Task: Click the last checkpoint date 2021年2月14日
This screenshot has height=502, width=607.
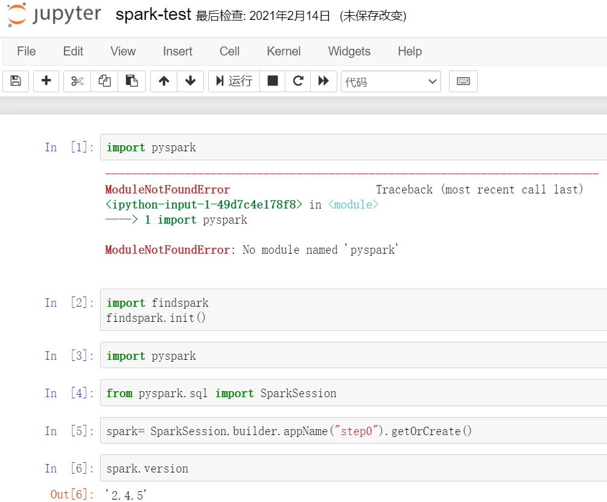Action: pos(290,16)
